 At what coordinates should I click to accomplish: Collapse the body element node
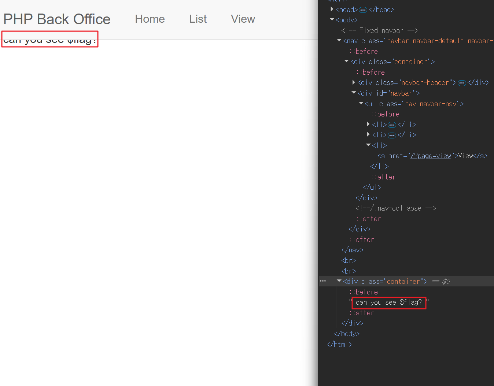(x=332, y=19)
